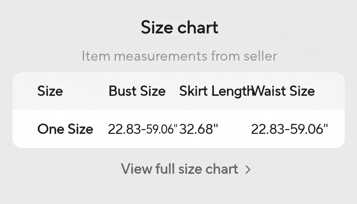
Task: Select the Size column header
Action: [50, 91]
